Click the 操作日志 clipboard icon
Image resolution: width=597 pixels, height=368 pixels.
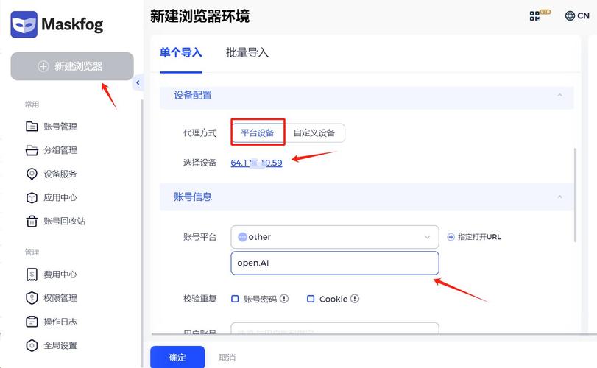click(32, 322)
